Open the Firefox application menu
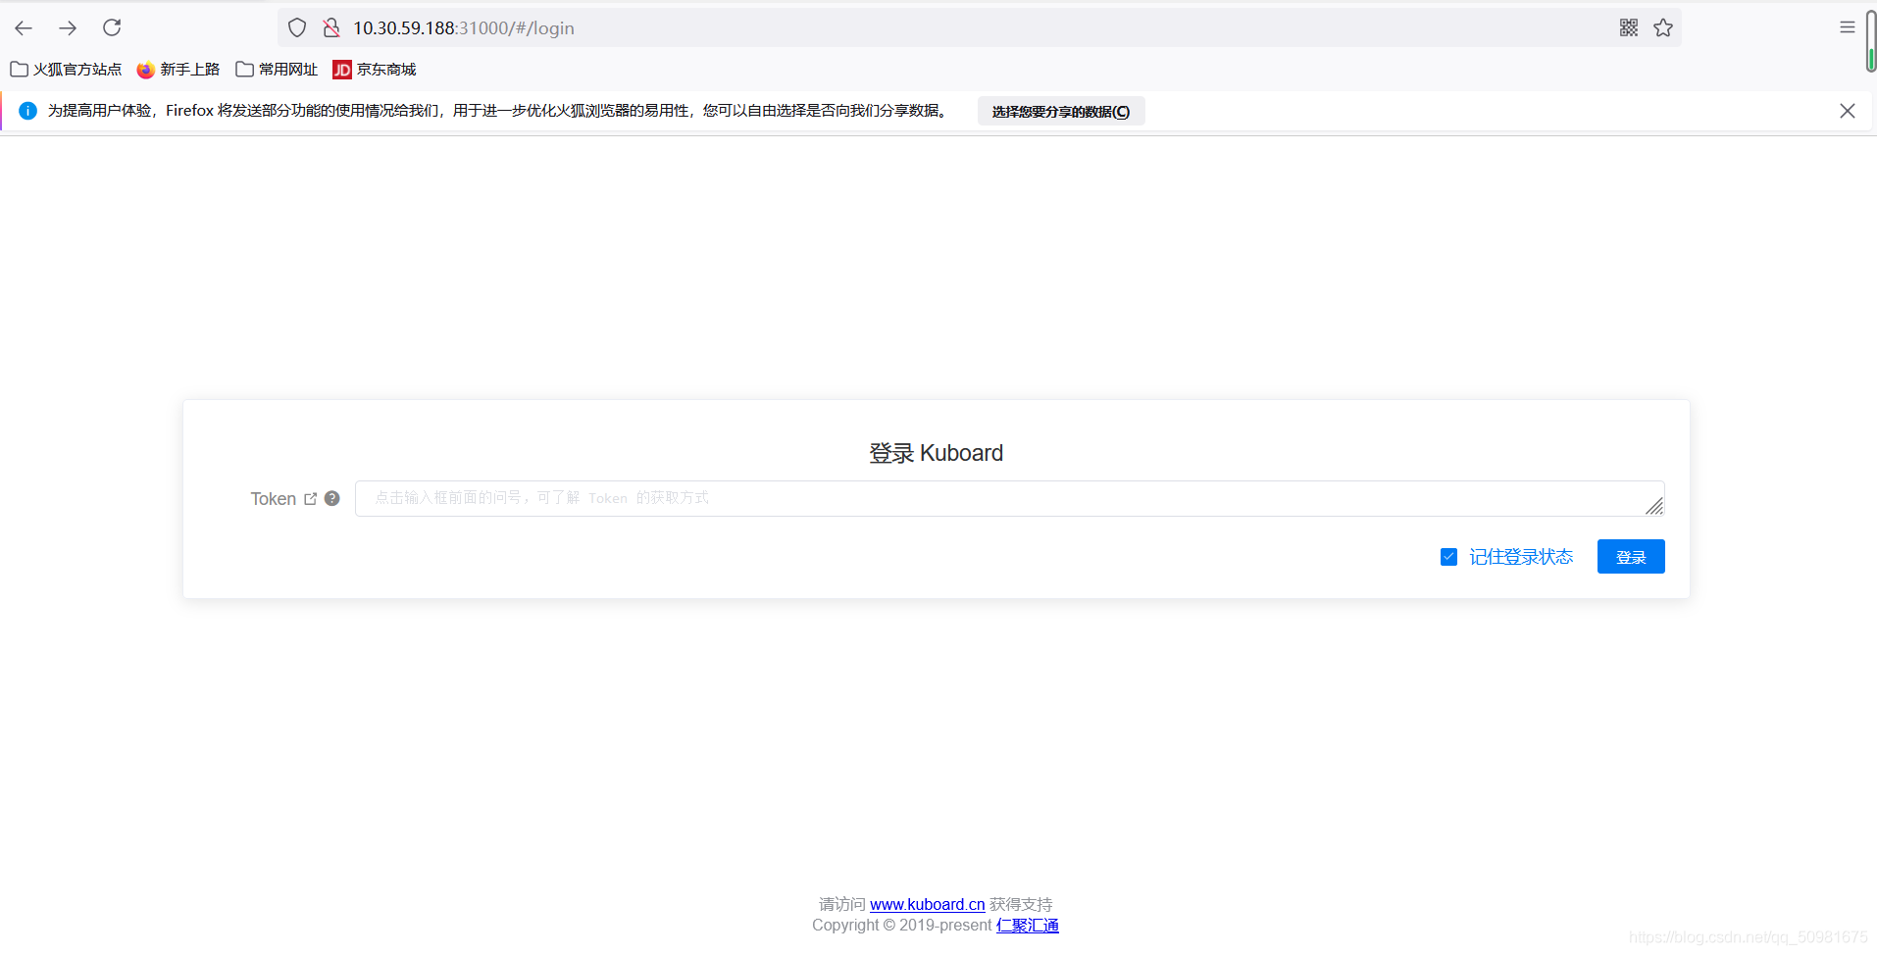The width and height of the screenshot is (1877, 955). coord(1848,27)
